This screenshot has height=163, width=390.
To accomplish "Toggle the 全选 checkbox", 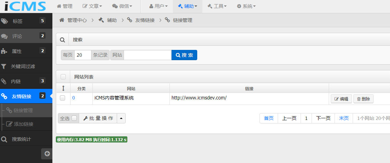I will pyautogui.click(x=74, y=118).
